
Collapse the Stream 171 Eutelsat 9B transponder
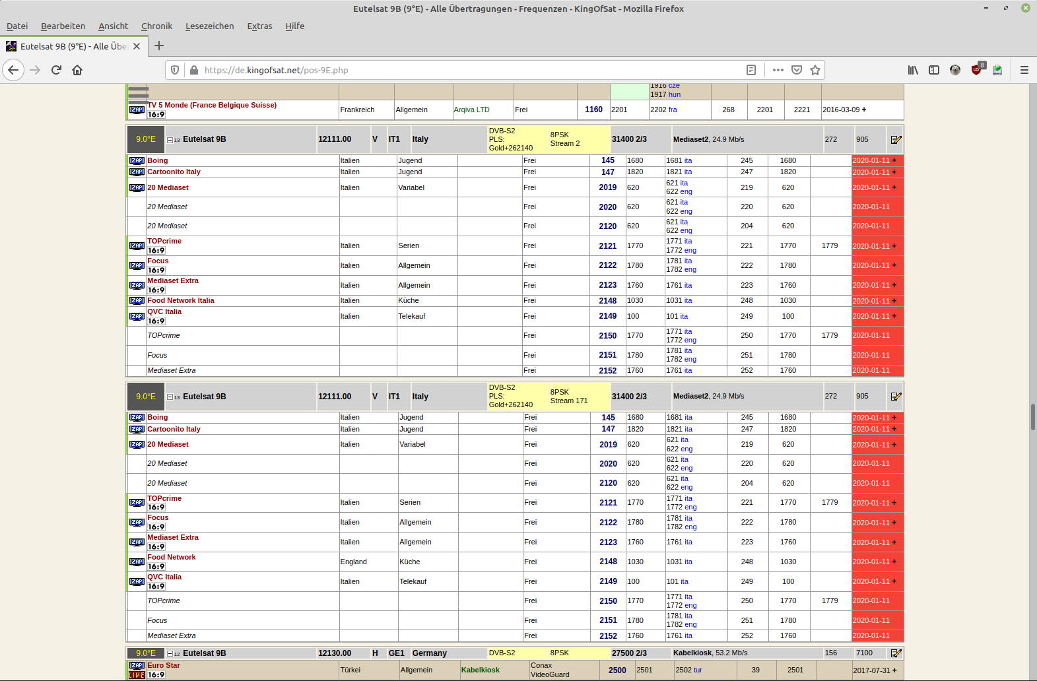170,397
